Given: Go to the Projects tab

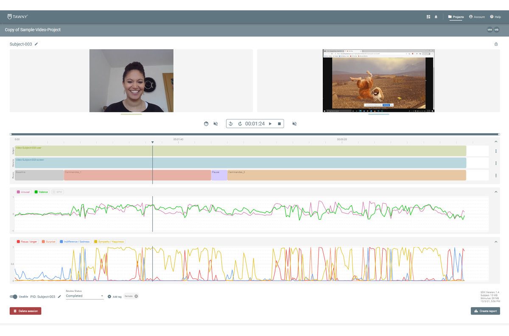Looking at the screenshot, I should (x=456, y=17).
